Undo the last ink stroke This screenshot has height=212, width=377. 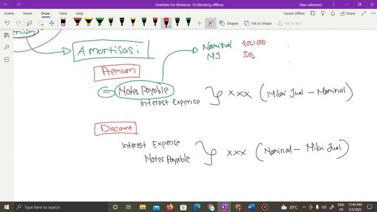click(x=7, y=23)
